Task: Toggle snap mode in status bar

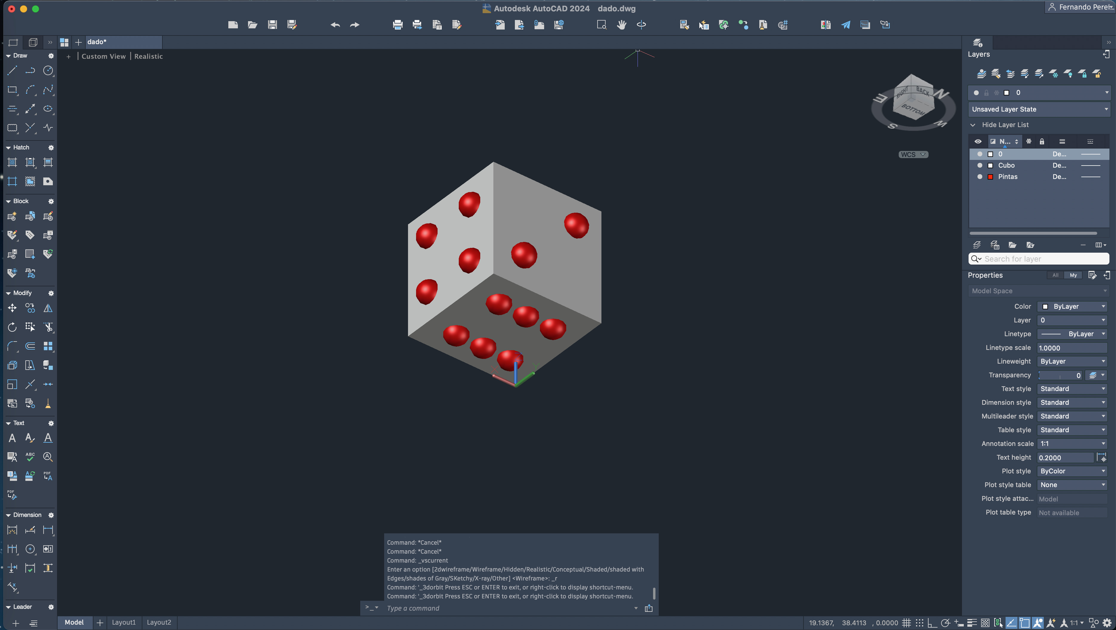Action: coord(919,623)
